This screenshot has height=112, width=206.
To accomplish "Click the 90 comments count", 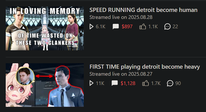I will (178, 83).
